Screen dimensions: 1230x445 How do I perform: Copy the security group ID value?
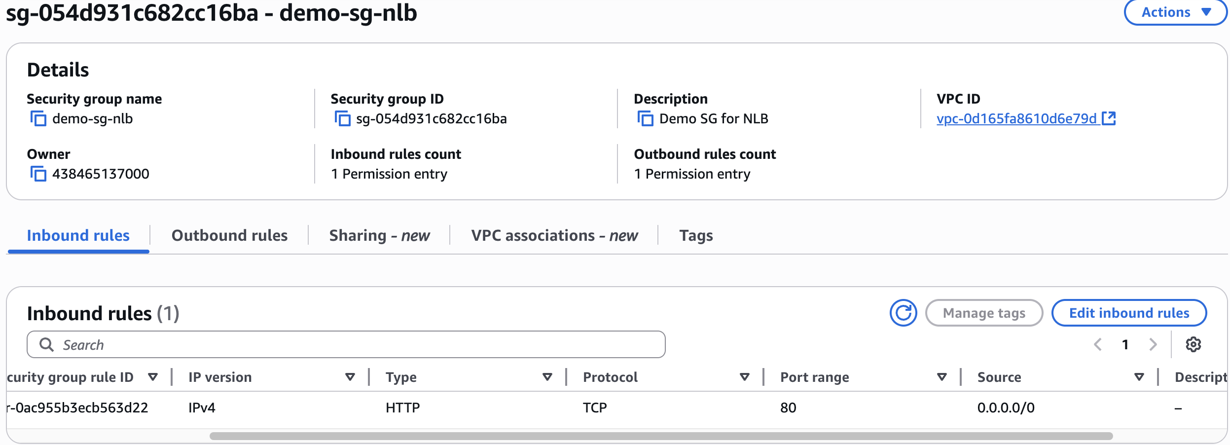click(342, 119)
